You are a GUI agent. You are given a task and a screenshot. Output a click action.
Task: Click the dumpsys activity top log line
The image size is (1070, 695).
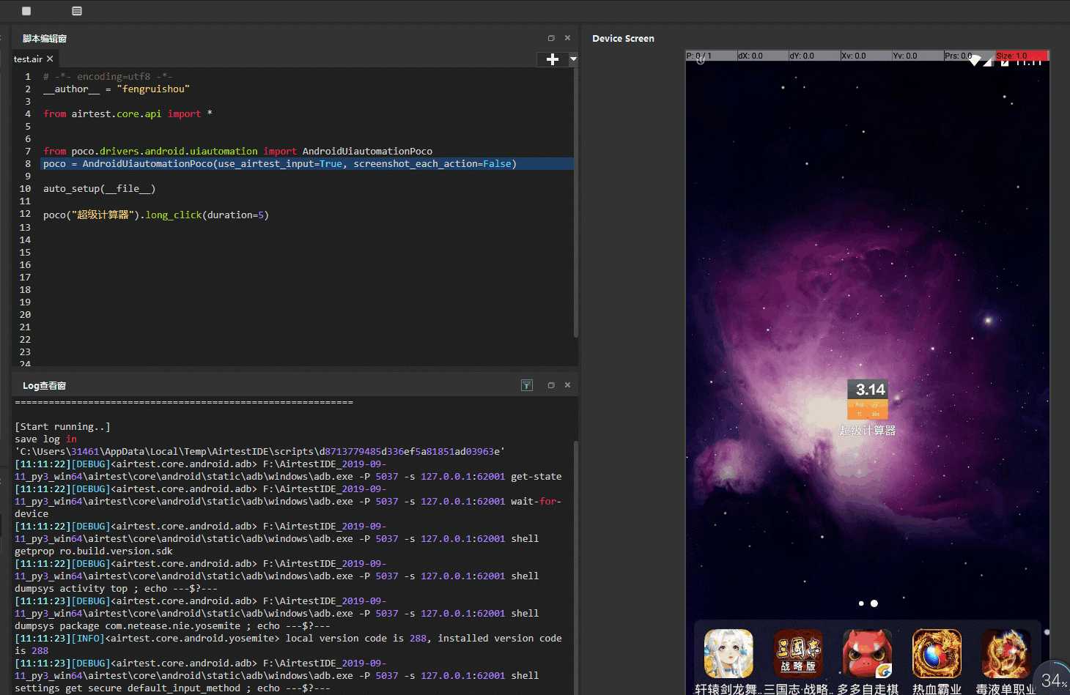(x=277, y=576)
